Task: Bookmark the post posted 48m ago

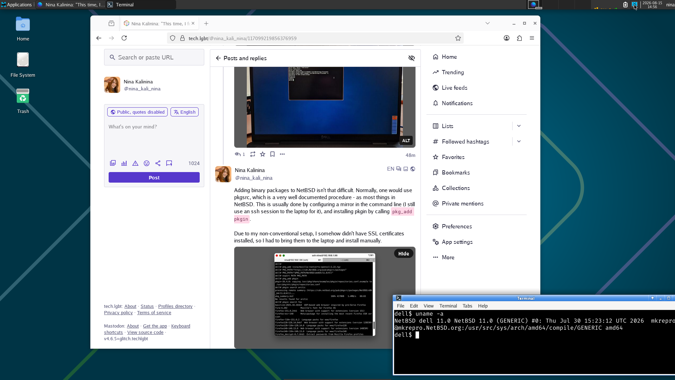Action: (272, 154)
